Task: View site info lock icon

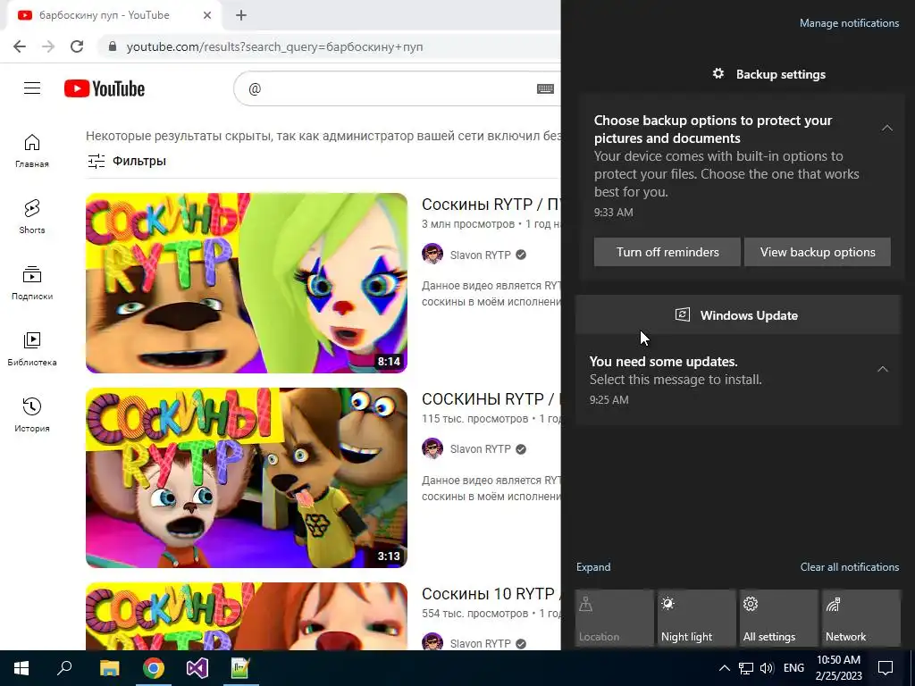Action: pos(113,46)
